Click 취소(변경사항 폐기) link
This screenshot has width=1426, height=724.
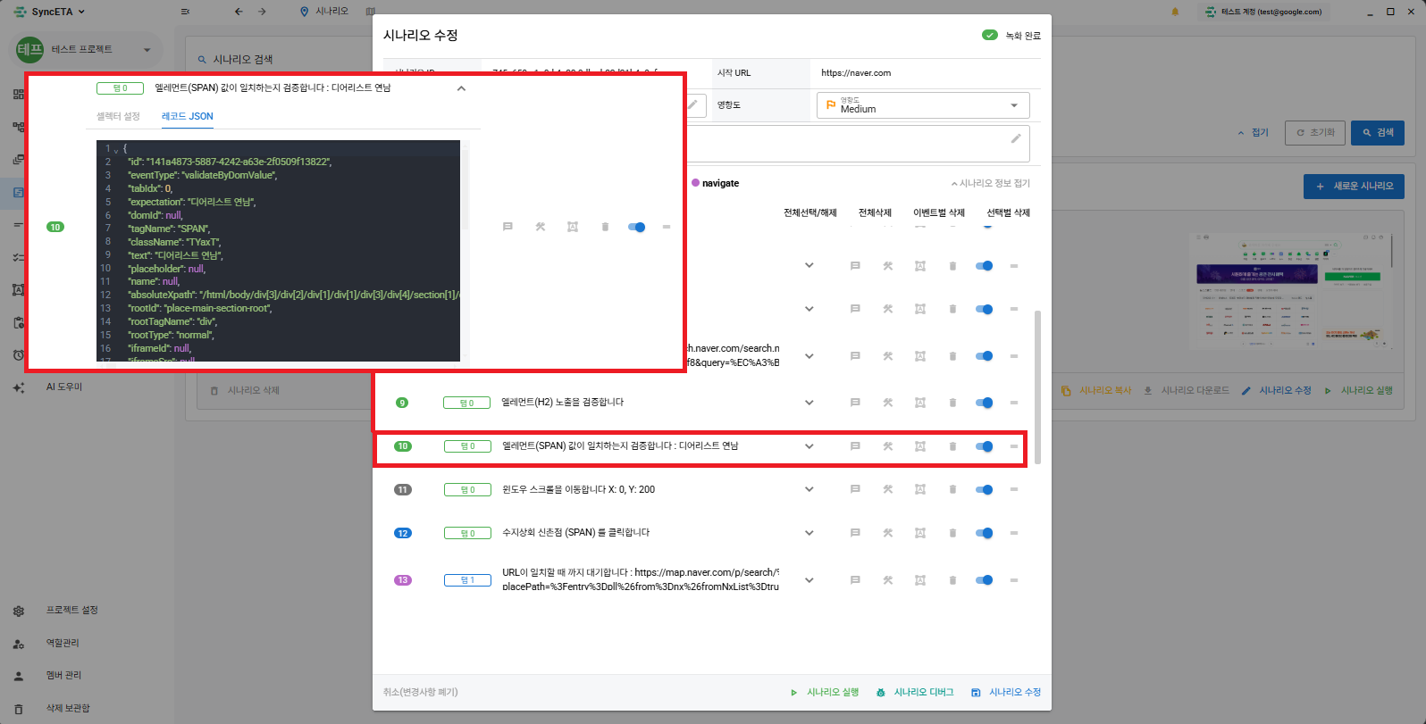[421, 692]
